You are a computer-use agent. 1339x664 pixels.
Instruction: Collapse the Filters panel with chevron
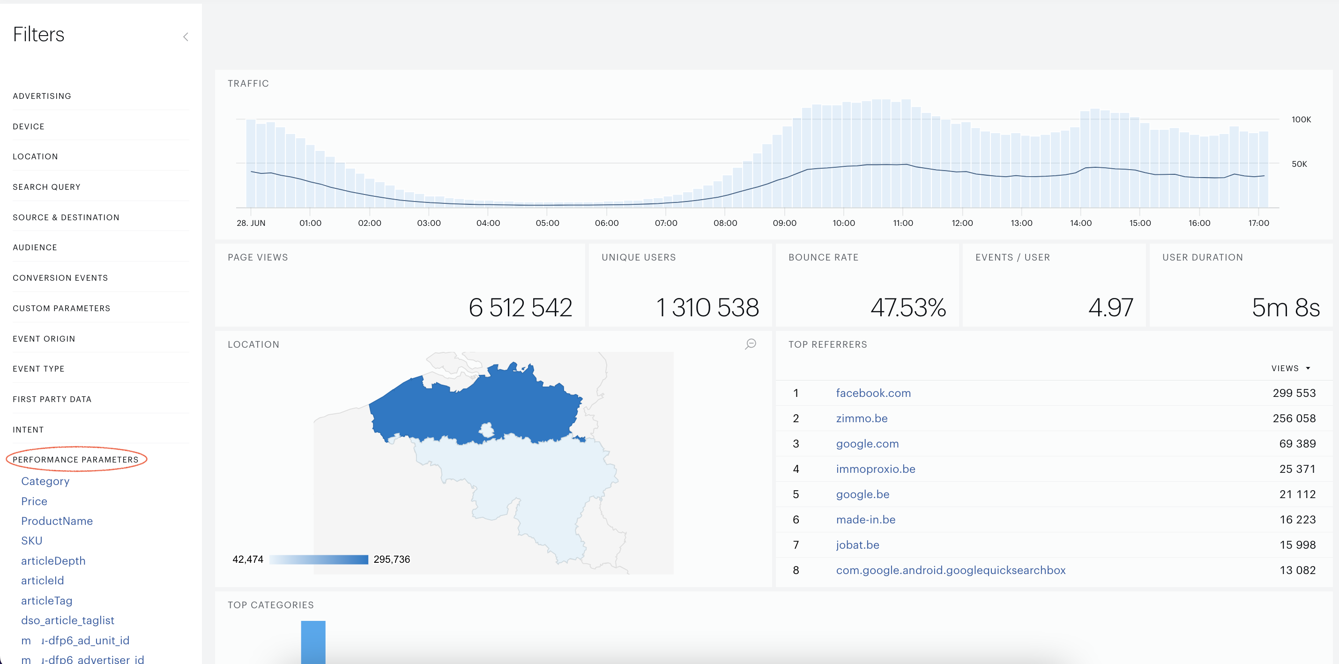pos(186,37)
